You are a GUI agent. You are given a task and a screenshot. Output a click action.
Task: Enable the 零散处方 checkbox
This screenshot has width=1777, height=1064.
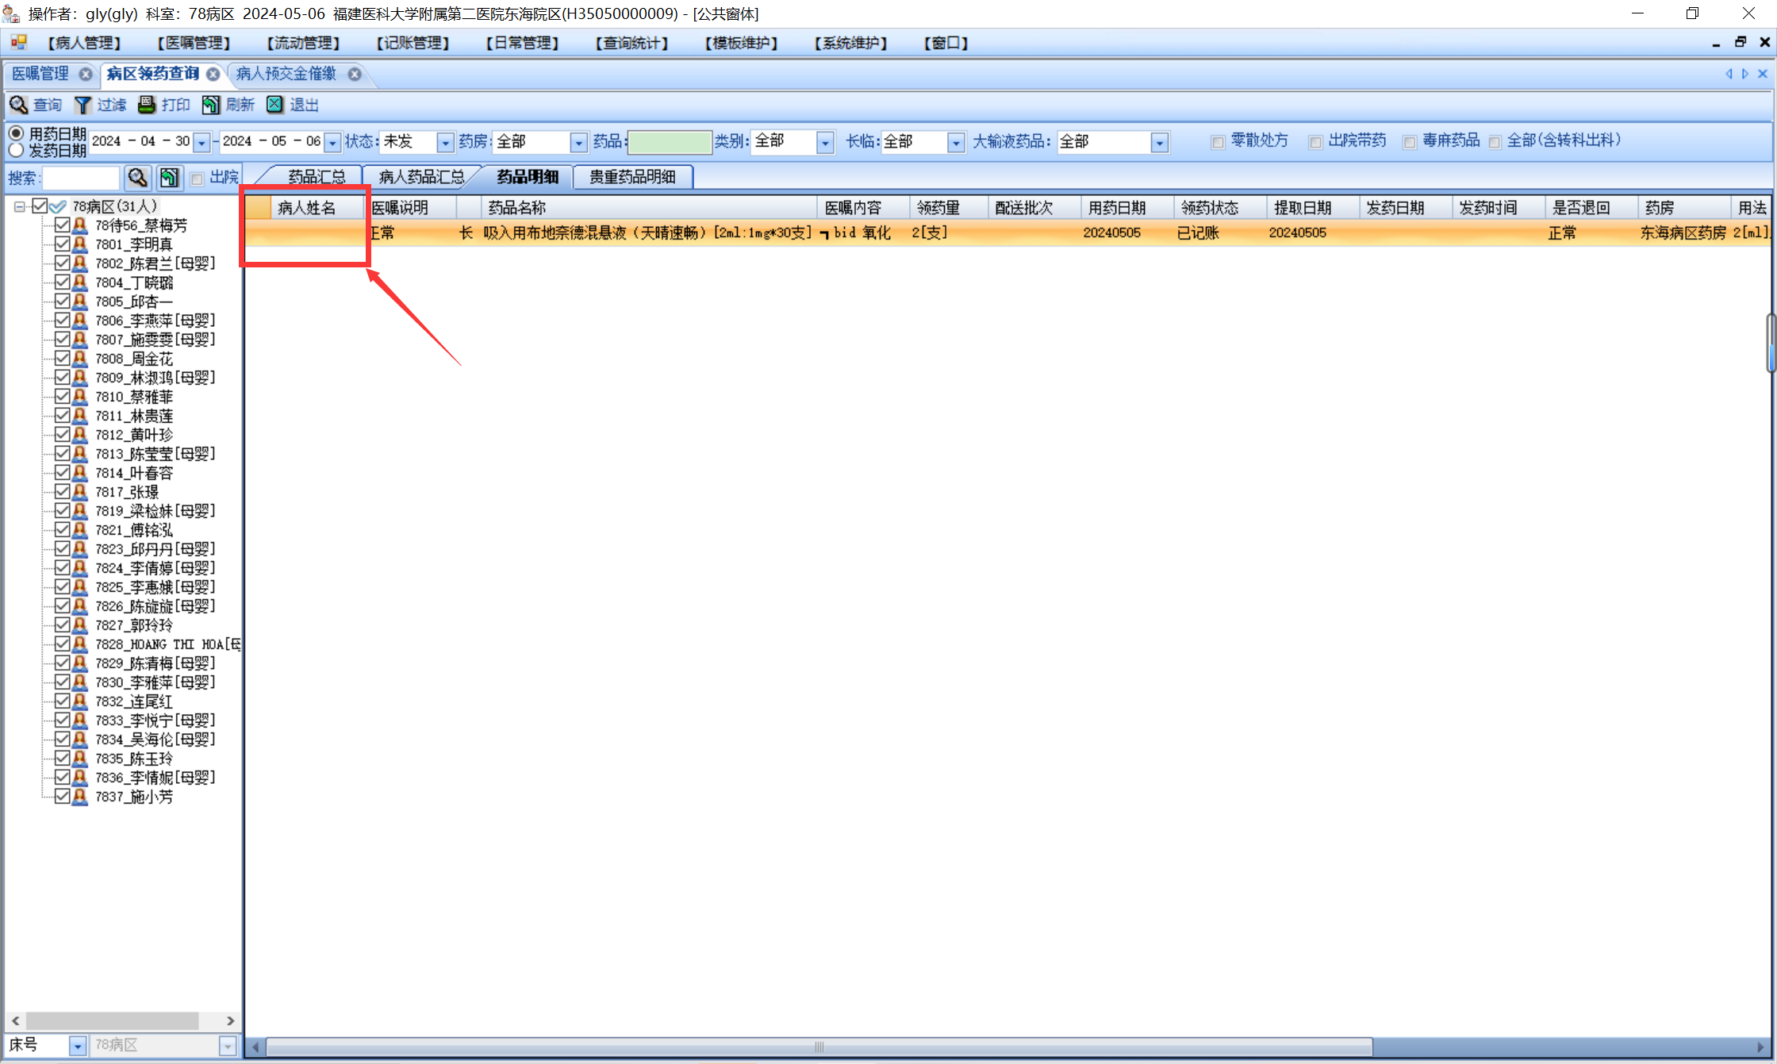1218,142
